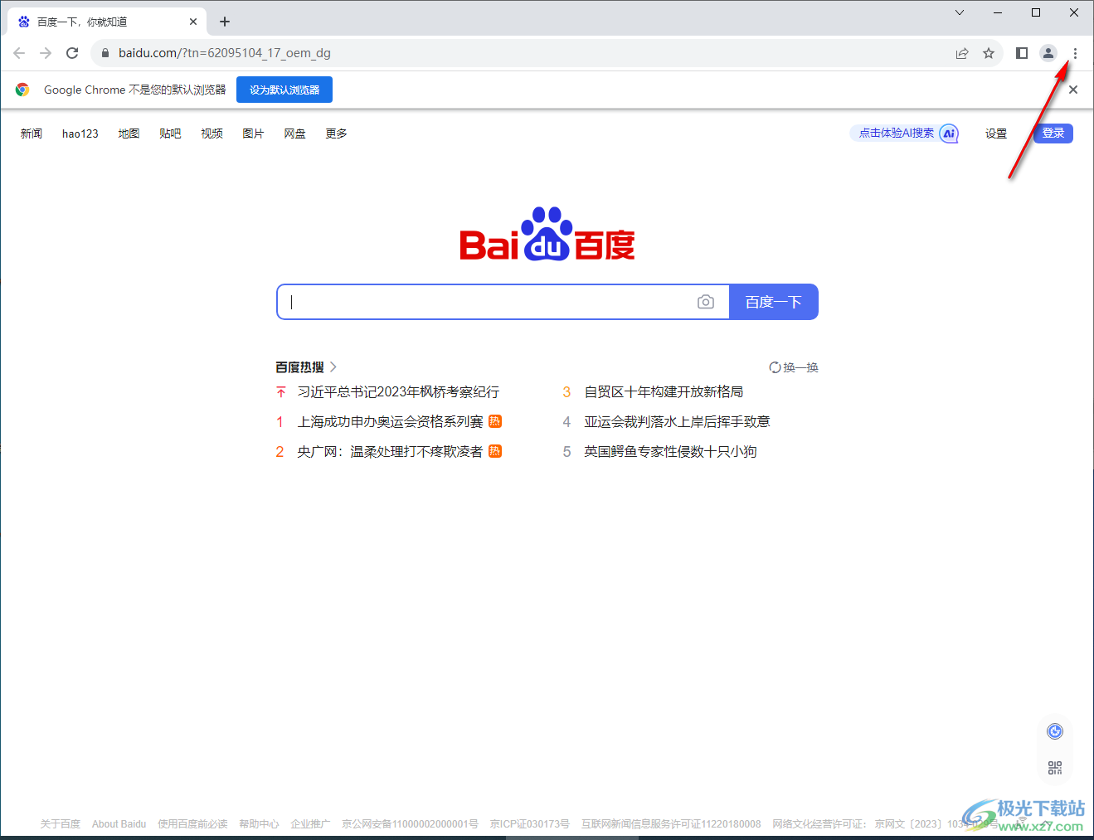This screenshot has width=1094, height=840.
Task: Dismiss the default browser notification bar
Action: coord(1073,90)
